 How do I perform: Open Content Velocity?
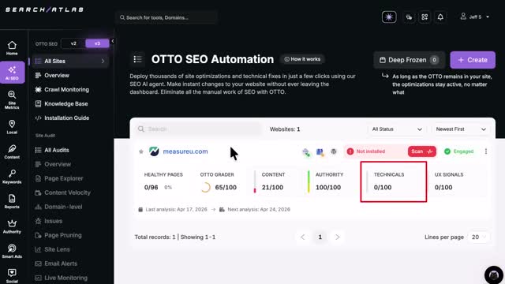67,192
